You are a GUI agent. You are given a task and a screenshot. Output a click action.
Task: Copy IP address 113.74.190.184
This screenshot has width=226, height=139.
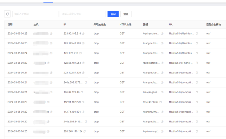click(x=83, y=112)
